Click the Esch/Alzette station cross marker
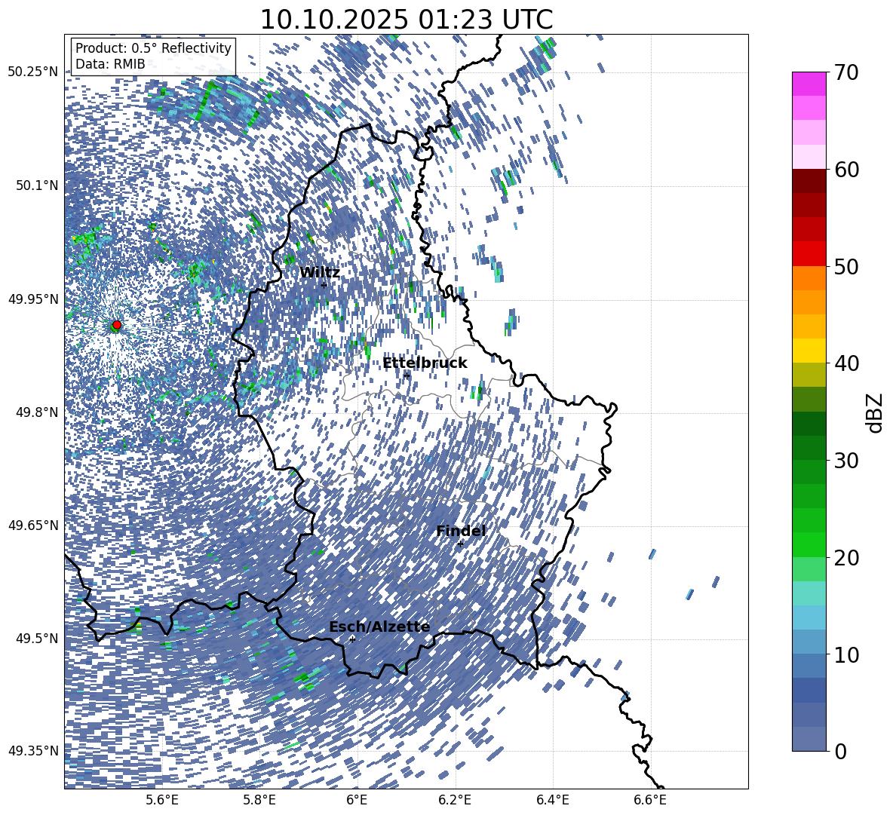 [352, 639]
